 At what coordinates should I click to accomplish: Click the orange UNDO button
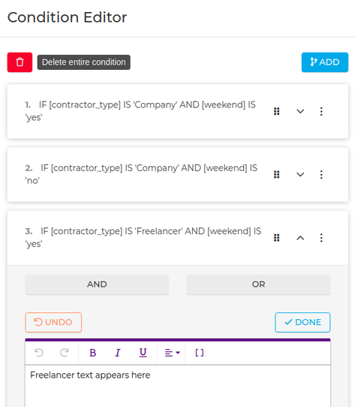pos(53,323)
